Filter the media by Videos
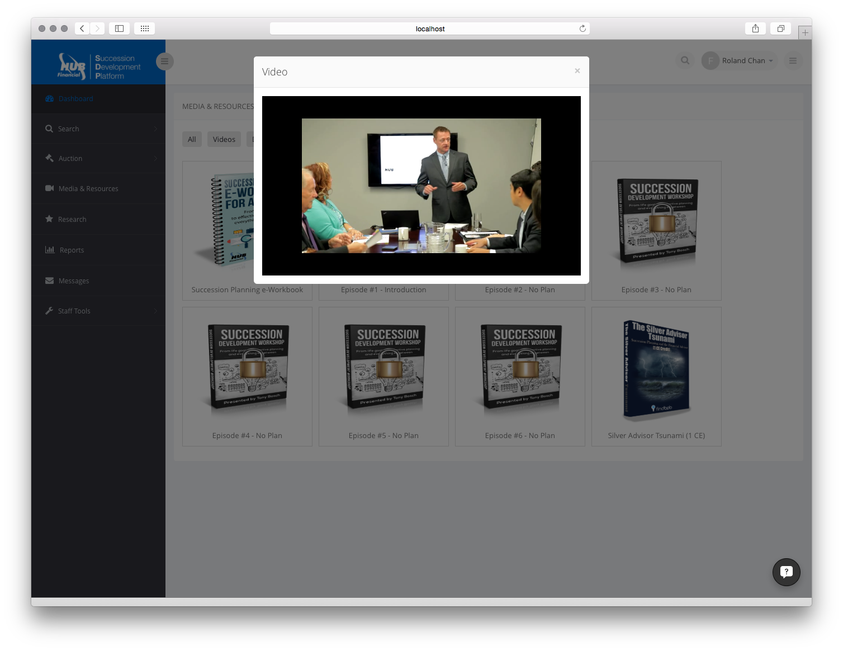Screen dimensions: 843x651 point(224,139)
